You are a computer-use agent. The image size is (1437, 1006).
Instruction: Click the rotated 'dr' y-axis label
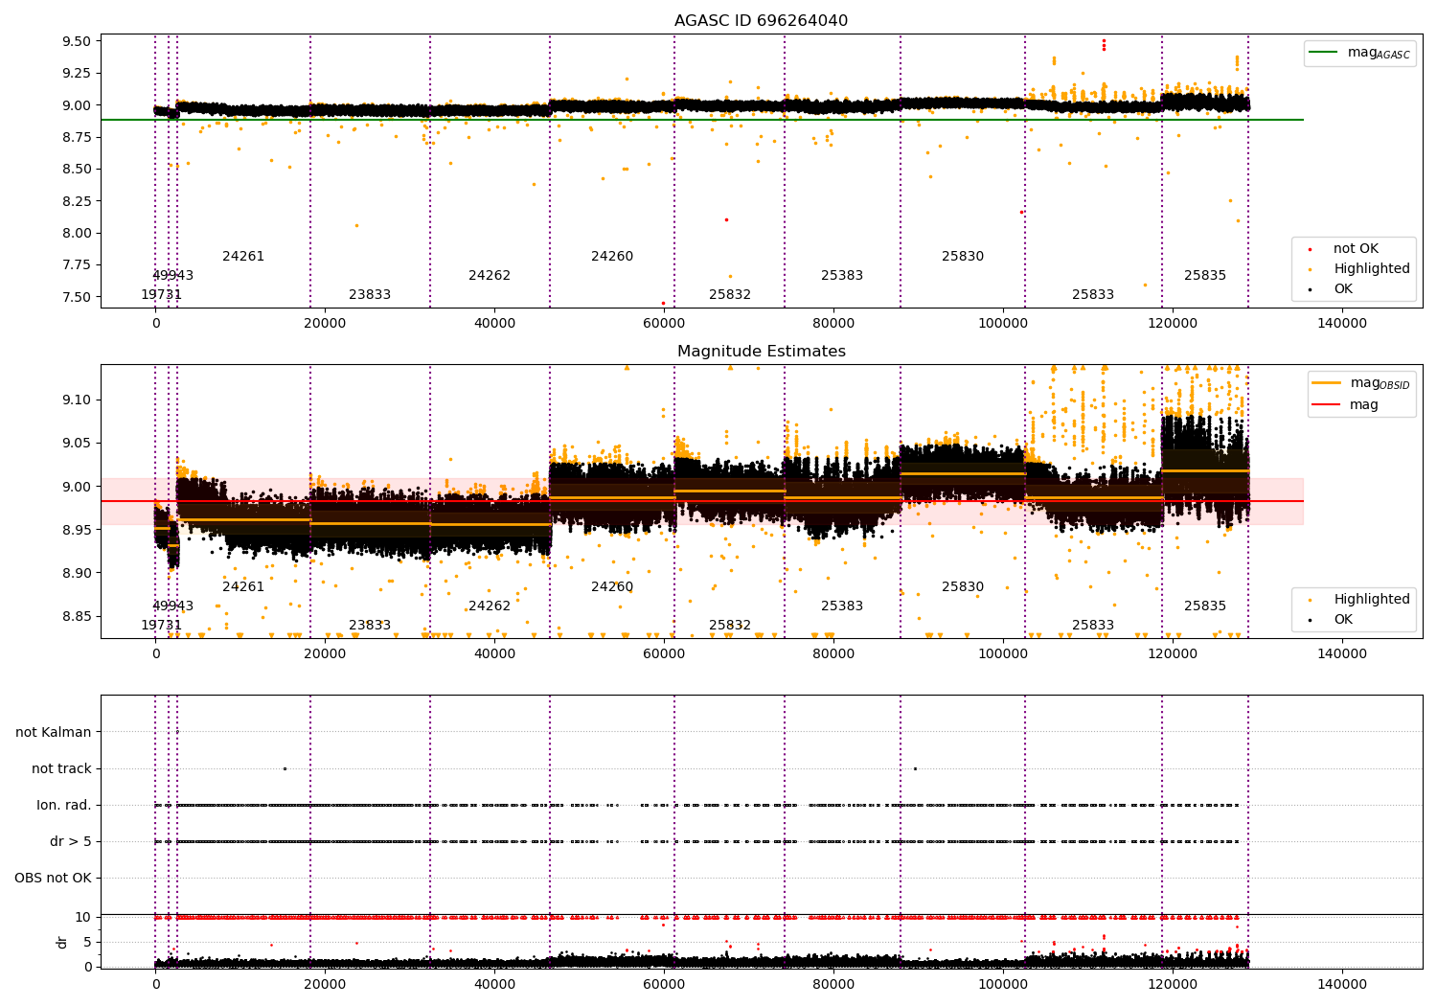click(x=62, y=942)
